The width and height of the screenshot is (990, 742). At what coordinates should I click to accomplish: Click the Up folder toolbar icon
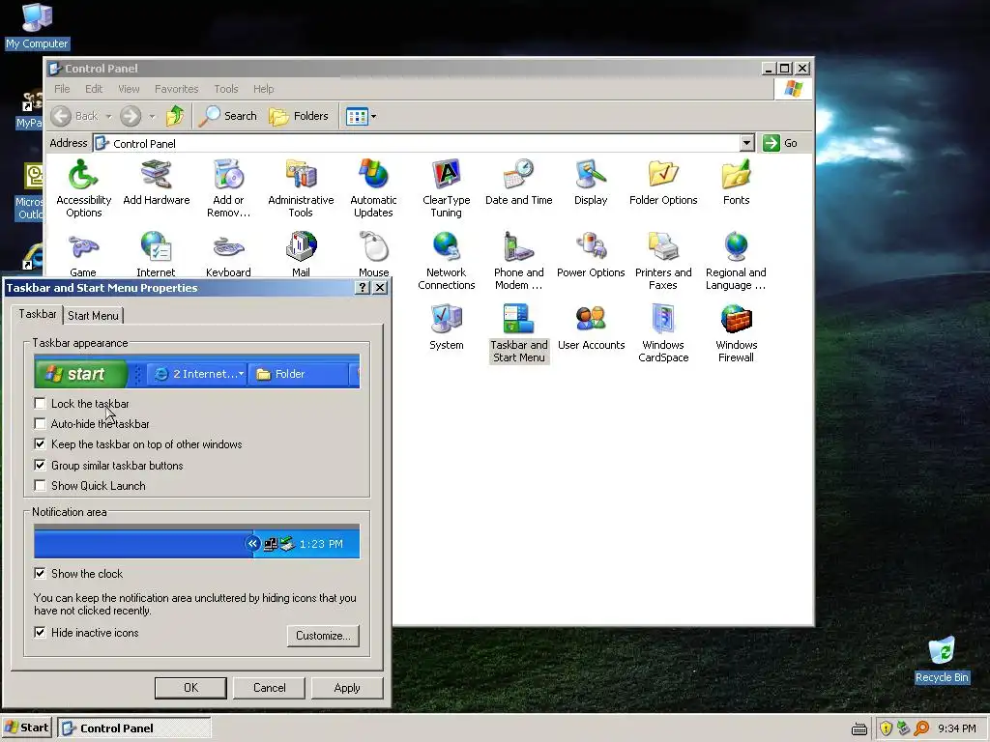(x=176, y=116)
